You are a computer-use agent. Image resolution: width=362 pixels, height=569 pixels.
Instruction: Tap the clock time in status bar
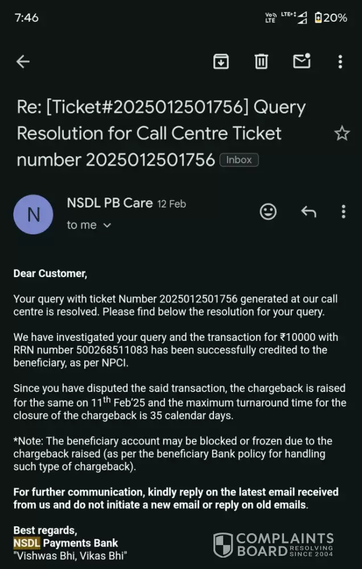pos(27,18)
